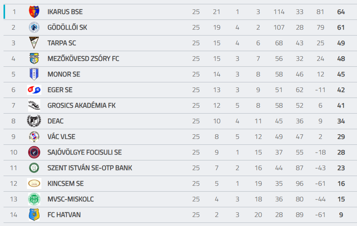Select the Kincsem SE oval logo
357x226 pixels.
coord(34,183)
